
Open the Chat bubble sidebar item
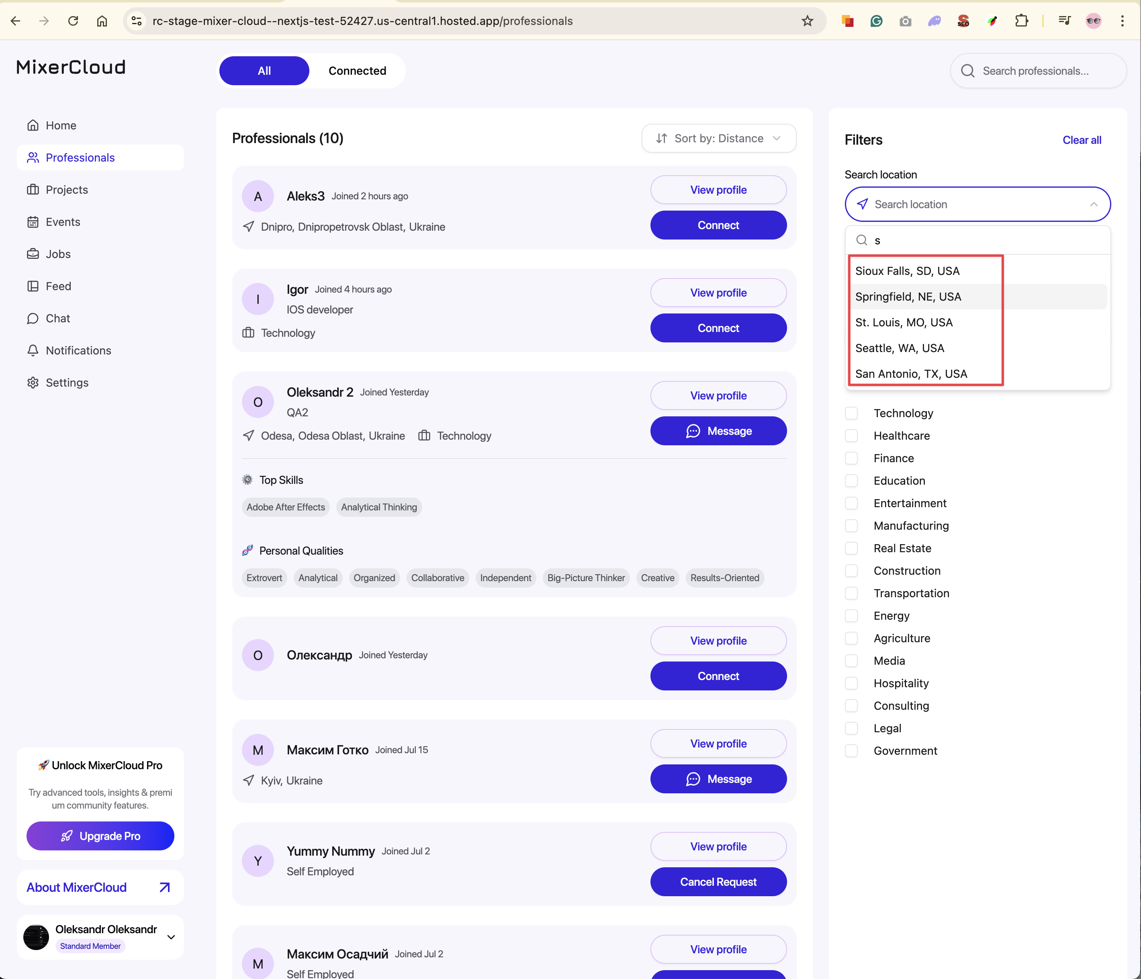click(33, 318)
